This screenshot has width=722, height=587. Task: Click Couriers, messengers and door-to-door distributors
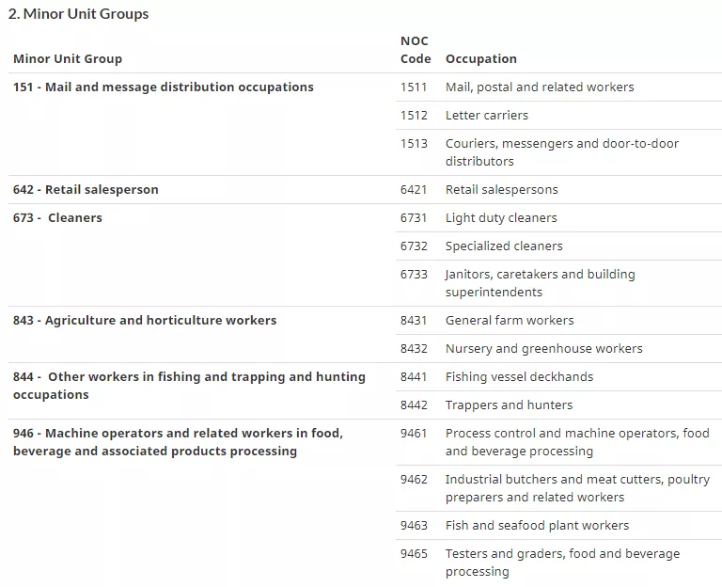coord(561,151)
